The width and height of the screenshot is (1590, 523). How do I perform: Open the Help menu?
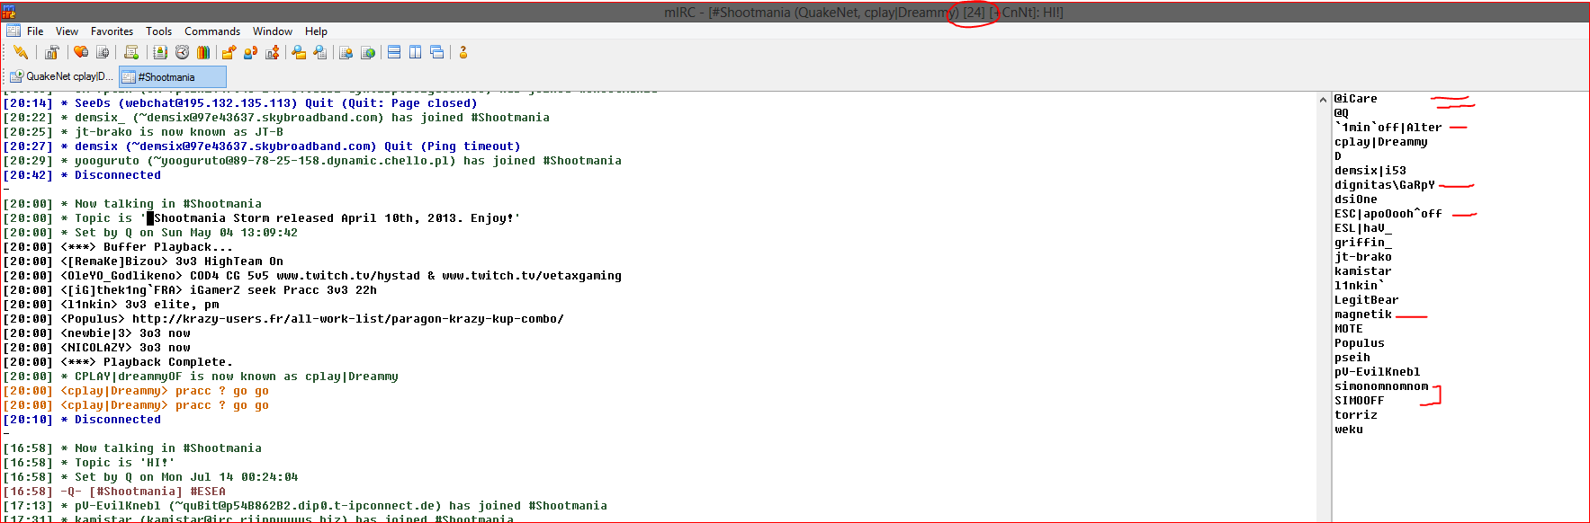tap(316, 31)
